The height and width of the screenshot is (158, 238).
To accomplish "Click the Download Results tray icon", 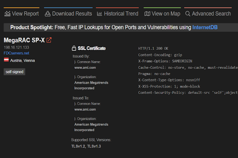I will tap(48, 14).
